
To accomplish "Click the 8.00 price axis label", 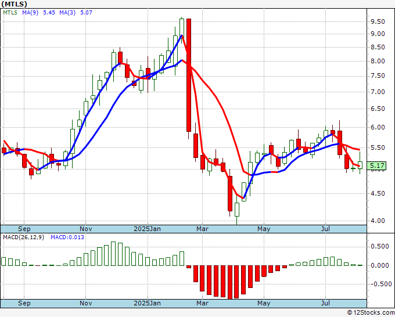I will 378,61.
